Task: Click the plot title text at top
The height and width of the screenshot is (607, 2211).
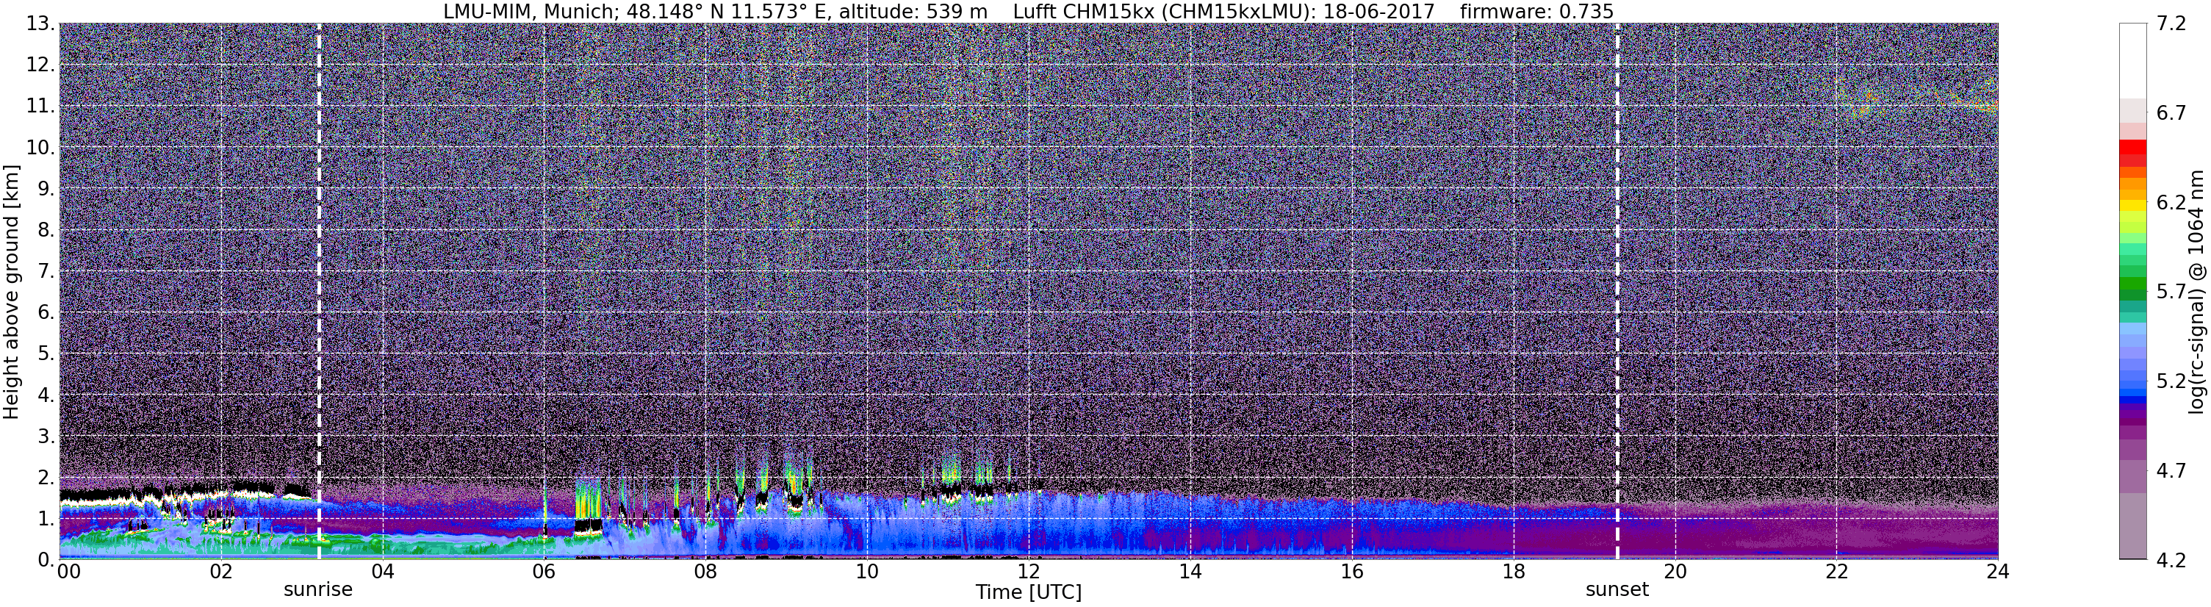Action: click(x=1028, y=11)
